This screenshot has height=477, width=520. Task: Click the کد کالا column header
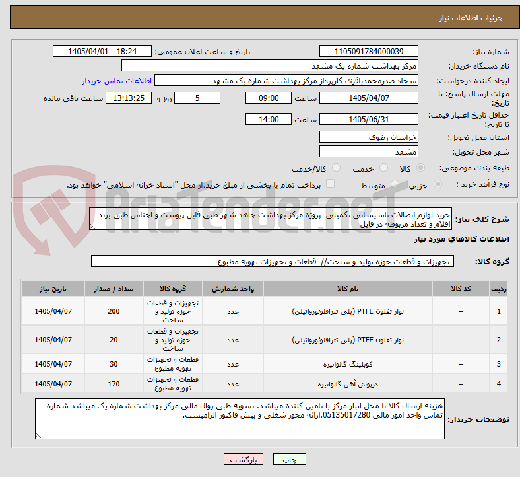461,289
